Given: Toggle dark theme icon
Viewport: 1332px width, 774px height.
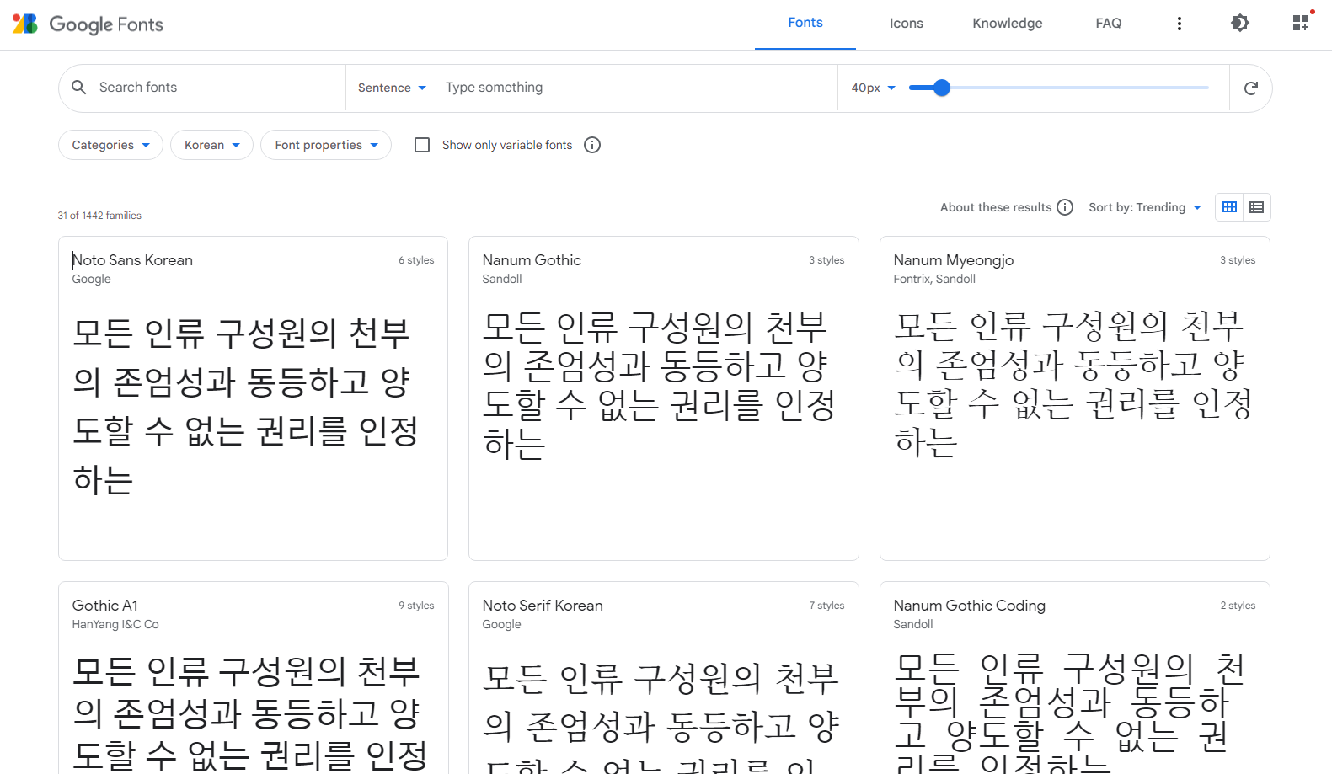Looking at the screenshot, I should [1240, 24].
